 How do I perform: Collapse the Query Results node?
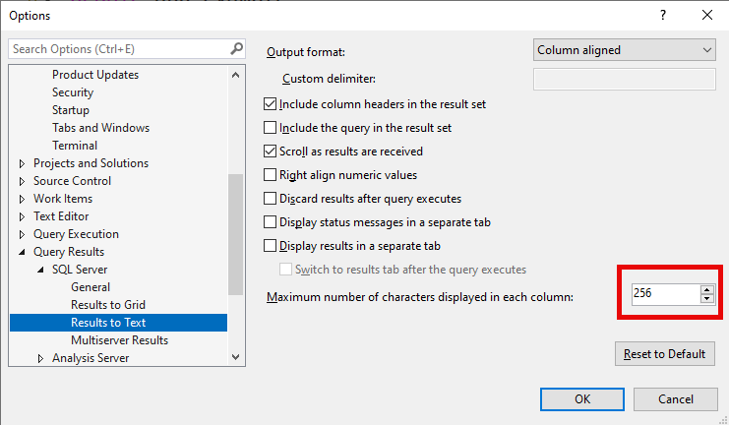23,252
